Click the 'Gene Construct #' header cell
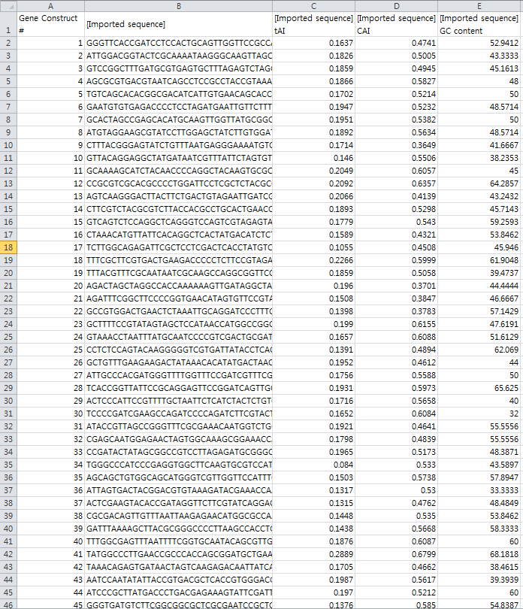Screen dimensions: 523x609 click(50, 24)
